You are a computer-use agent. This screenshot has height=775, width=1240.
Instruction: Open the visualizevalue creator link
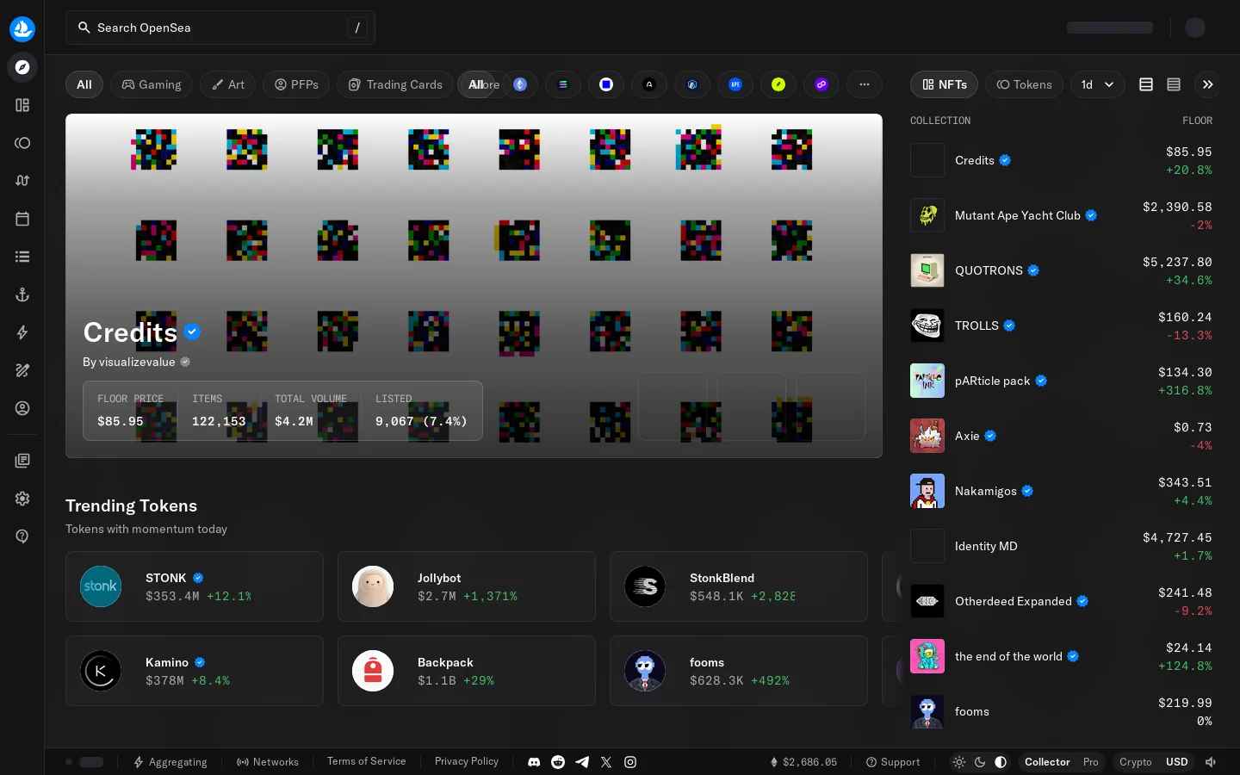tap(137, 362)
